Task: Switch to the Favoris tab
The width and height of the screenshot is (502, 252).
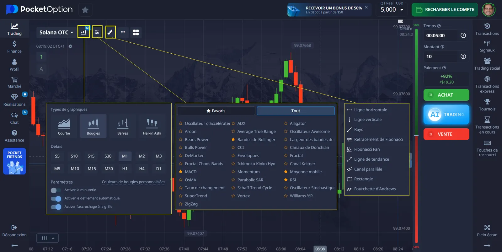Action: coord(216,111)
